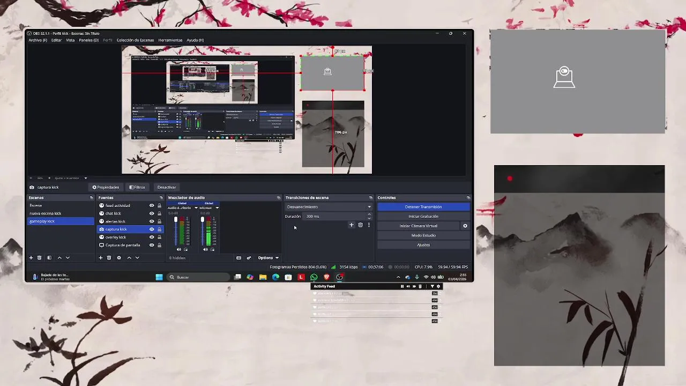The height and width of the screenshot is (386, 686).
Task: Remove the selected source with the trash icon
Action: (x=109, y=258)
